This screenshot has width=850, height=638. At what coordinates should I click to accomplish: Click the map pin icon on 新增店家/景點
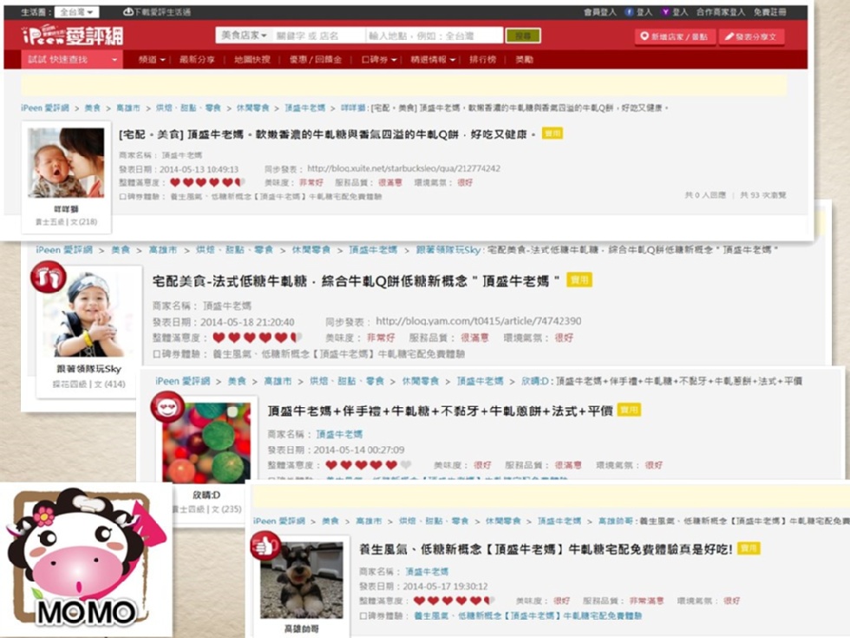pos(644,36)
